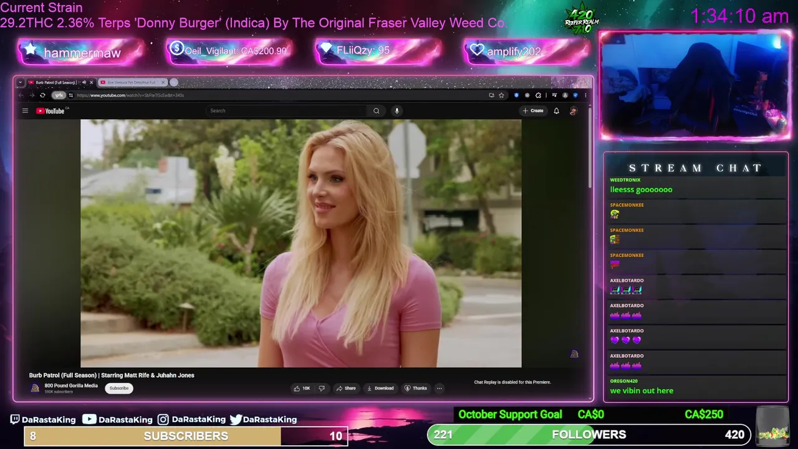Click the FLiiQzy: 95 cheer badge

(x=377, y=51)
